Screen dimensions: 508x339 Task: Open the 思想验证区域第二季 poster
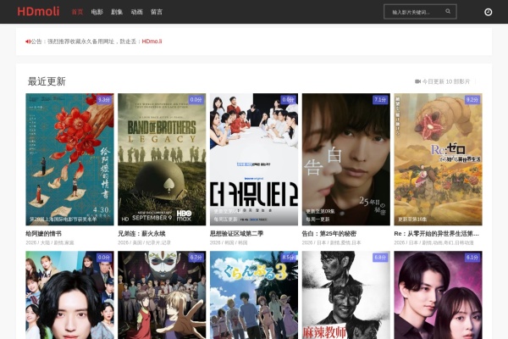(254, 159)
